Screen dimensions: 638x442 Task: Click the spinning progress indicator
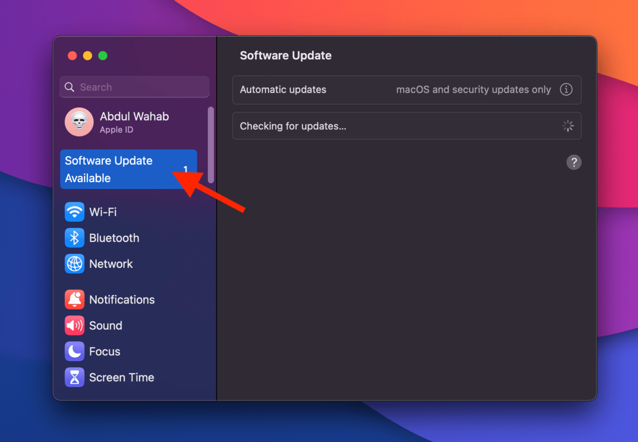pos(568,126)
